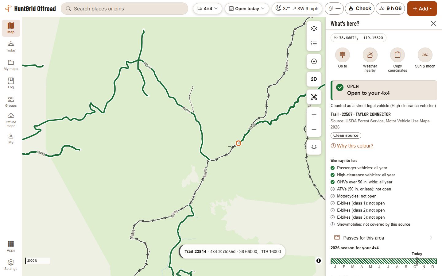Open the Me profile item
Viewport: 442px width, 276px height.
(x=11, y=138)
